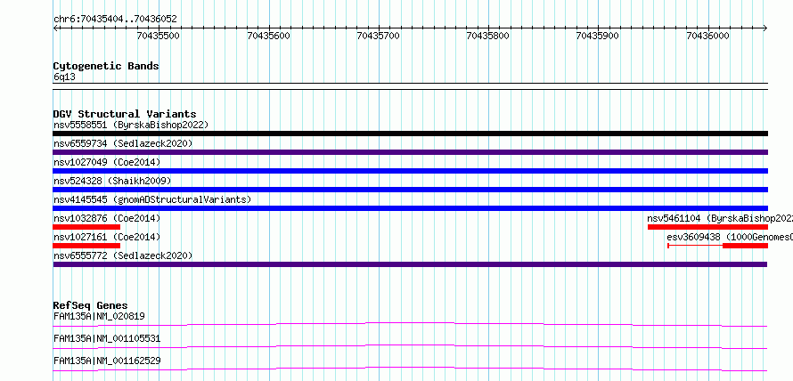Screen dimensions: 793x381
Task: Click the blue nsv1027049 variant bar
Action: (410, 171)
